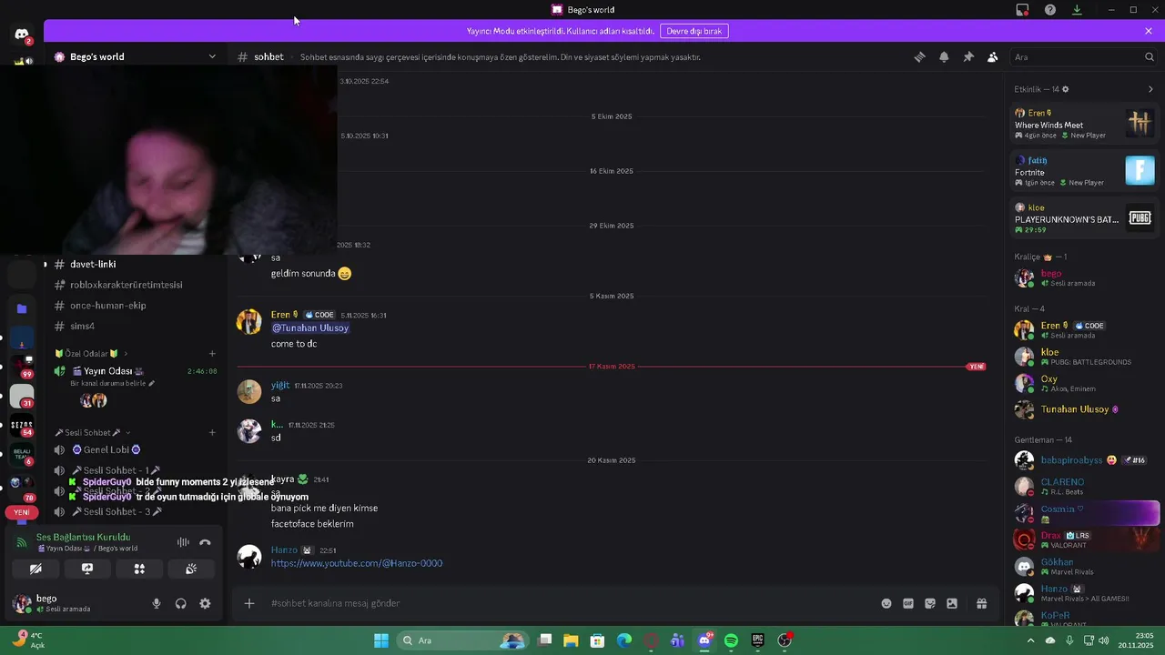Screen dimensions: 1165x655
Task: Toggle the member list visibility icon
Action: coord(993,56)
